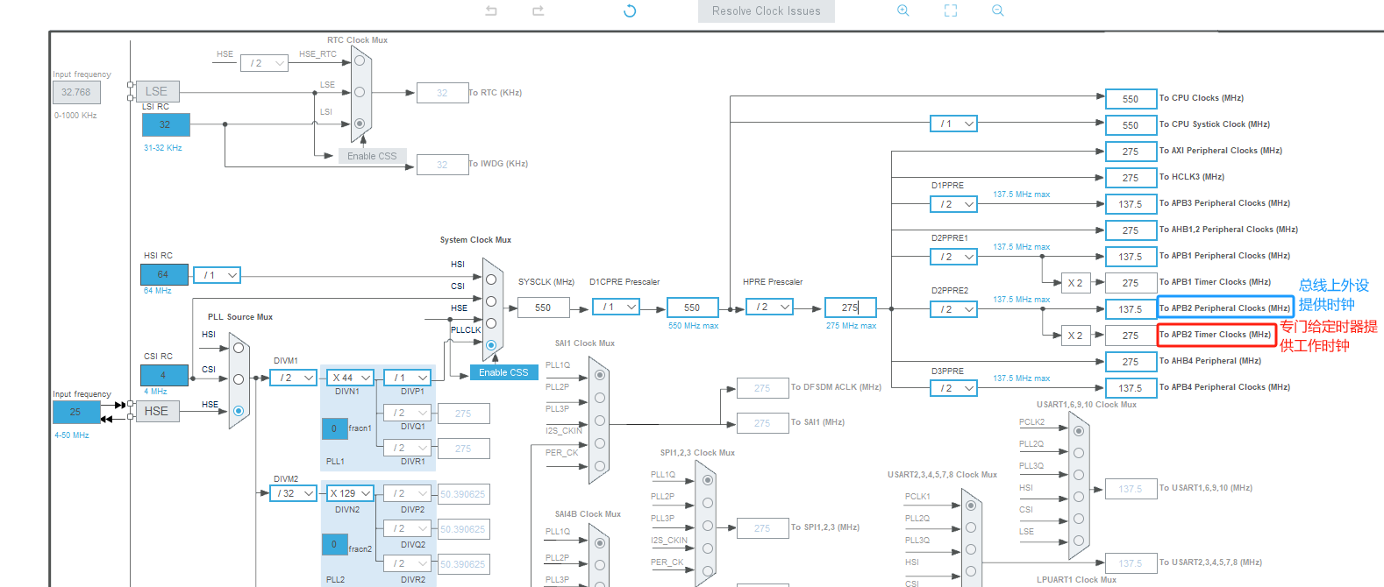Viewport: 1384px width, 587px height.
Task: Open the HSE RTC /2 divider dropdown
Action: click(264, 63)
